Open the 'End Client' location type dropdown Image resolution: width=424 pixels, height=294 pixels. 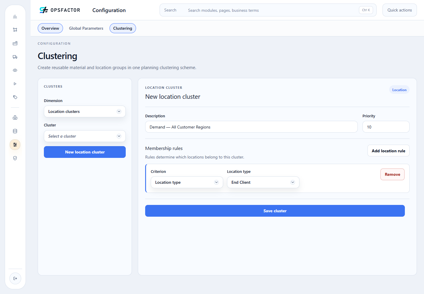click(263, 182)
